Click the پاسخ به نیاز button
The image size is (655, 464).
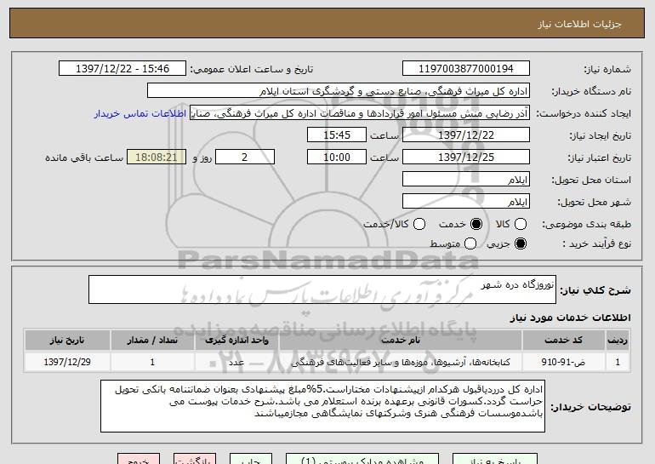[495, 459]
